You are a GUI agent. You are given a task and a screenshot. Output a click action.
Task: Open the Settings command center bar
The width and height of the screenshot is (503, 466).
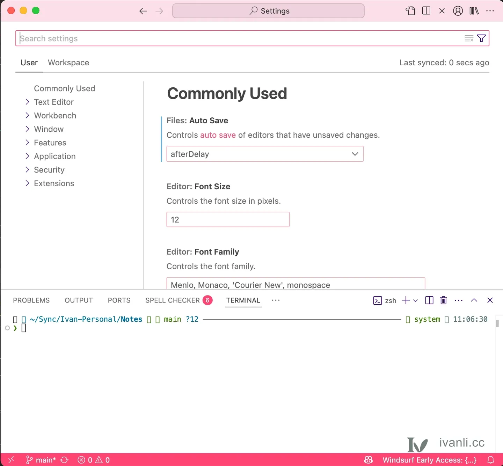[268, 11]
